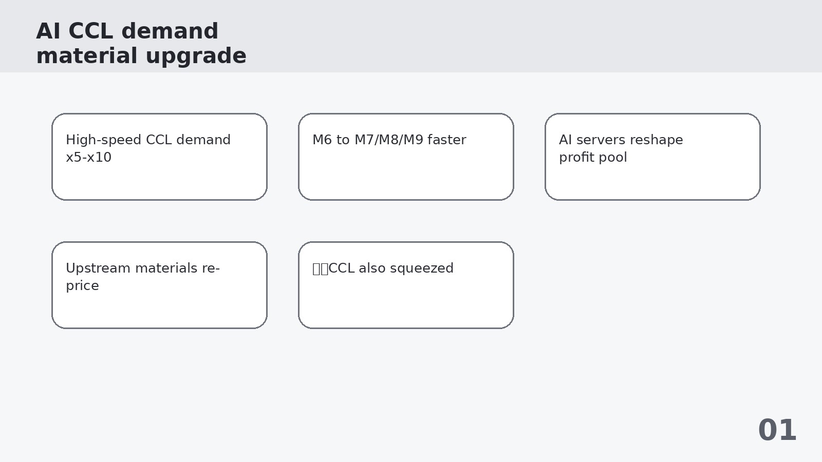Click the slide number 01
Screen dimensions: 822x462
(x=777, y=430)
